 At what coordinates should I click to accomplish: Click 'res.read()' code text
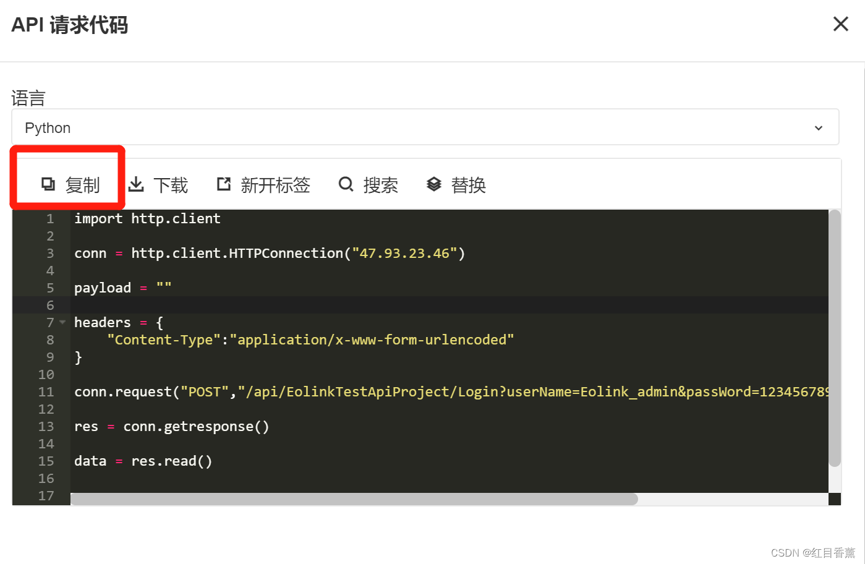point(172,461)
